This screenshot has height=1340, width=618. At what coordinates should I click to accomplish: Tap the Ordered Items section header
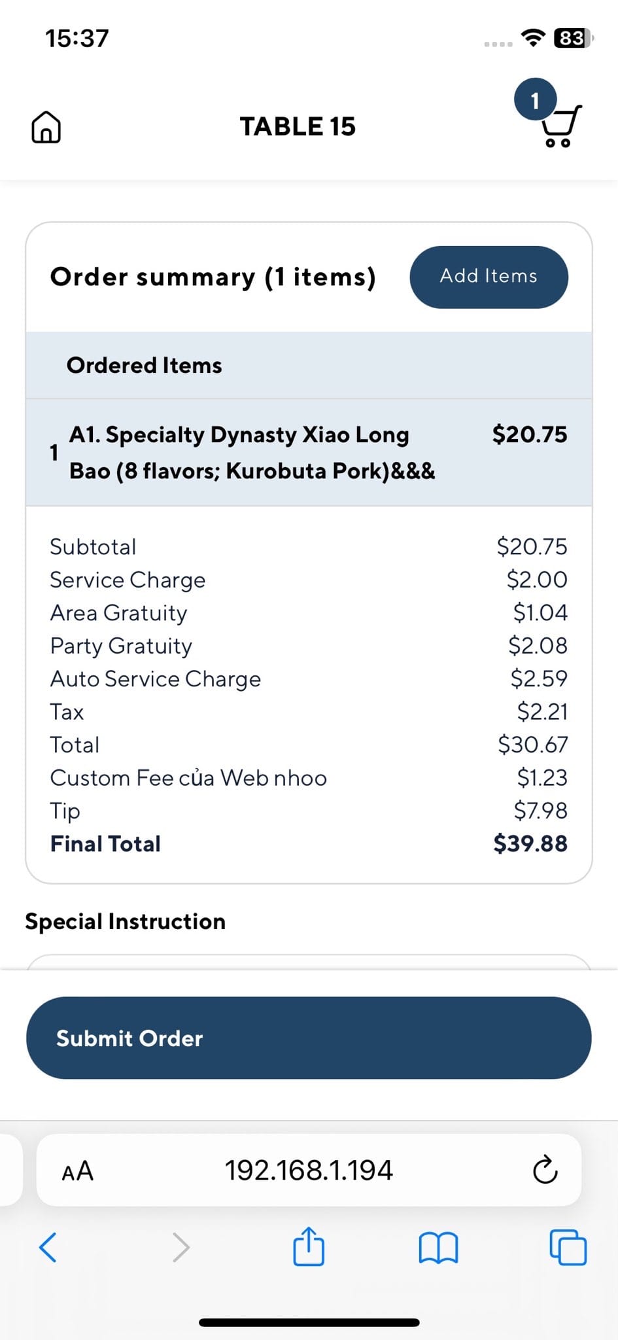tap(145, 365)
